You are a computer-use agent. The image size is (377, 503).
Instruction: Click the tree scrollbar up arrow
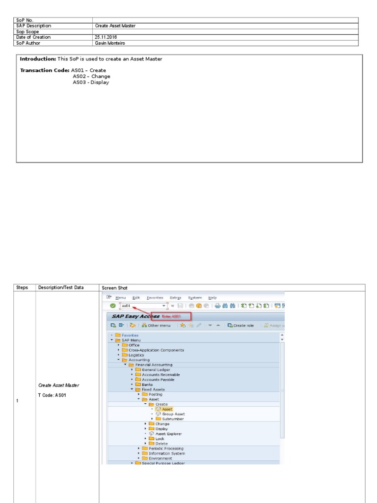282,335
